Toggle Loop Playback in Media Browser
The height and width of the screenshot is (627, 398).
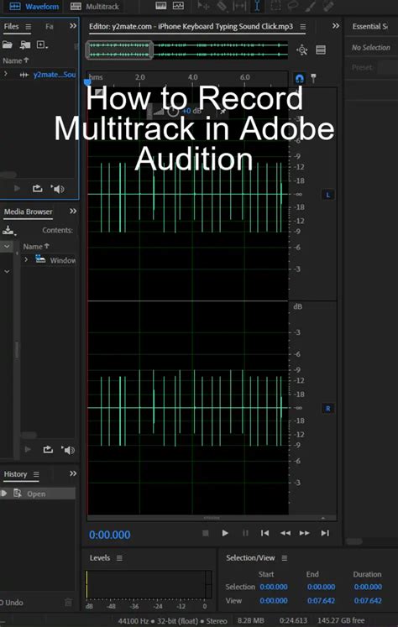48,450
